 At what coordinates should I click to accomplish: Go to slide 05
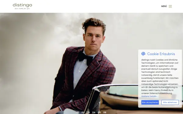point(99,112)
